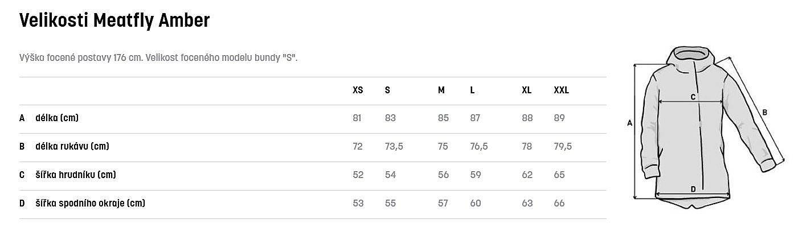Click the 79,5 sleeve value for XXL
Screen dimensions: 794x248
(x=562, y=147)
